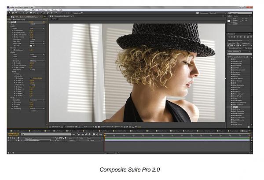Toggle From Current Time checkbox
This screenshot has height=180, width=264.
pyautogui.click(x=228, y=48)
